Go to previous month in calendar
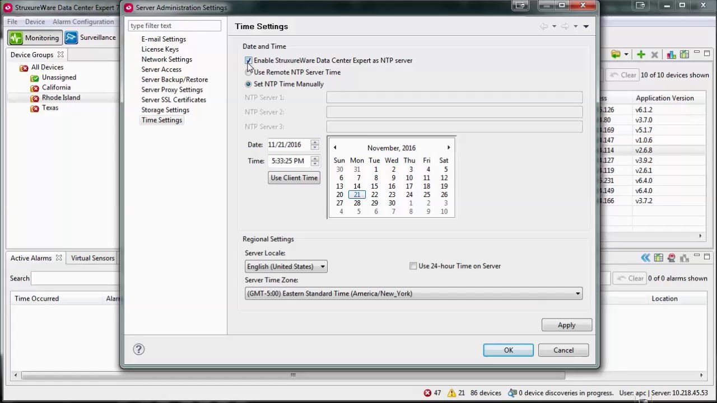 coord(335,148)
